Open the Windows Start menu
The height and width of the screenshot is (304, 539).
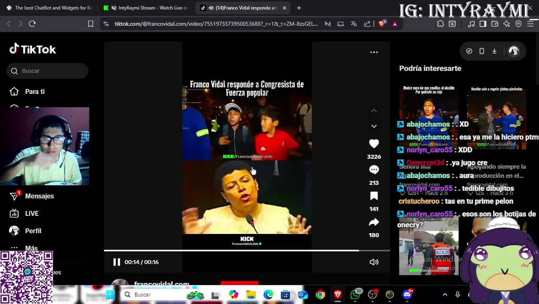[x=110, y=295]
